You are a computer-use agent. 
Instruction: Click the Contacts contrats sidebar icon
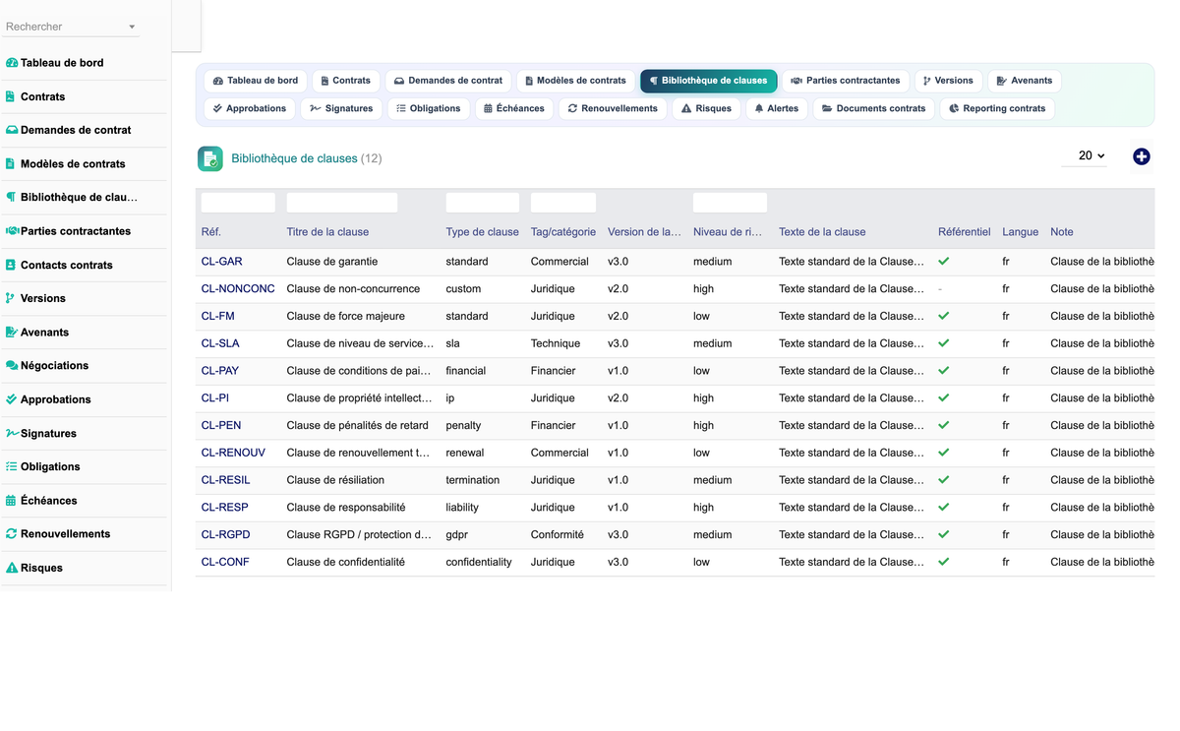click(x=11, y=265)
